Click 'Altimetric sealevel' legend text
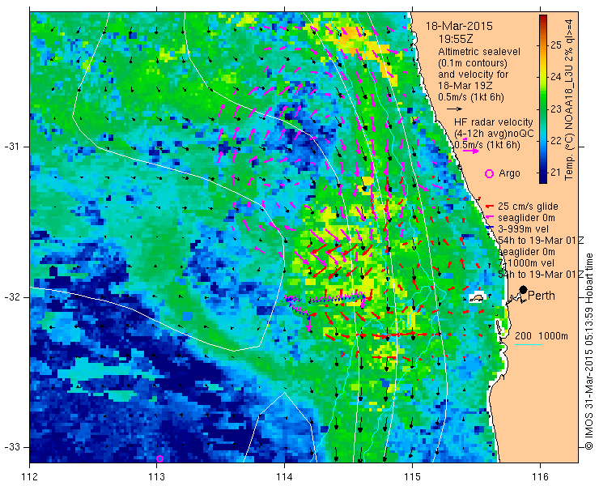This screenshot has height=486, width=599. coord(479,51)
